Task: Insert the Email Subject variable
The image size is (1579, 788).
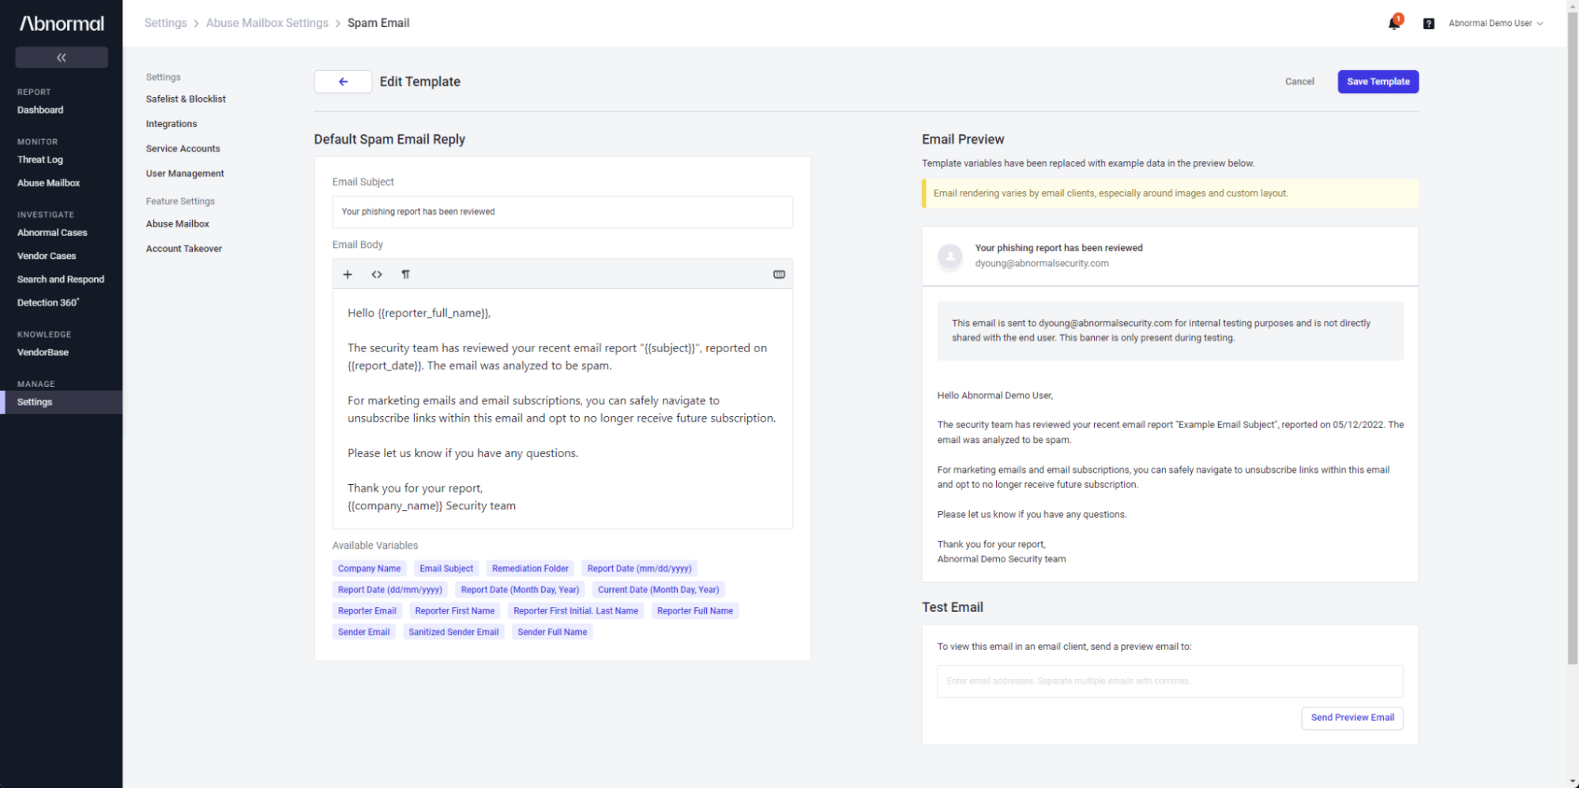Action: click(x=446, y=568)
